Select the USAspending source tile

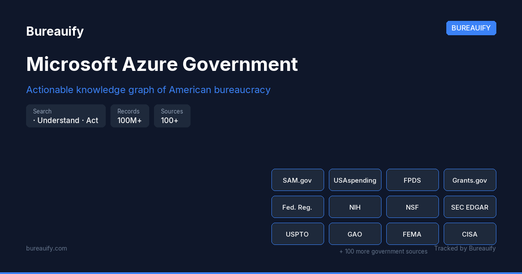355,180
